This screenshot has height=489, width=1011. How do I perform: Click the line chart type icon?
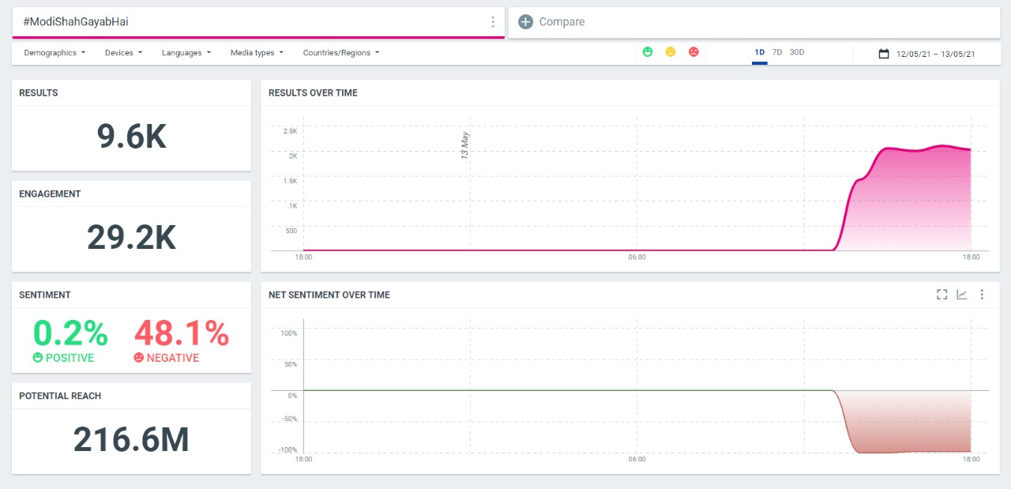coord(962,295)
